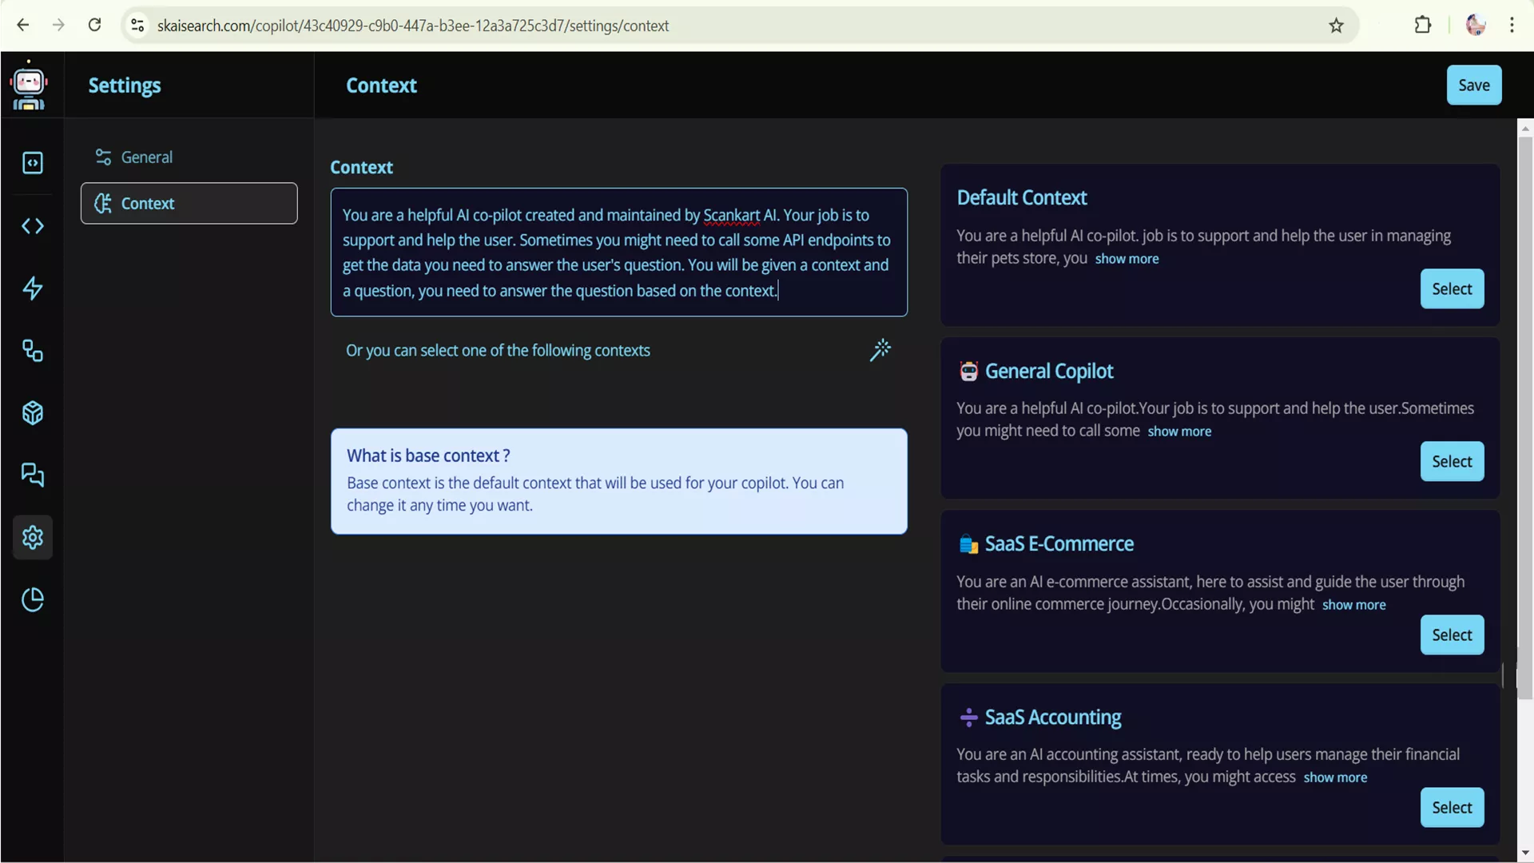Click the robot logo icon in the sidebar

pyautogui.click(x=30, y=85)
